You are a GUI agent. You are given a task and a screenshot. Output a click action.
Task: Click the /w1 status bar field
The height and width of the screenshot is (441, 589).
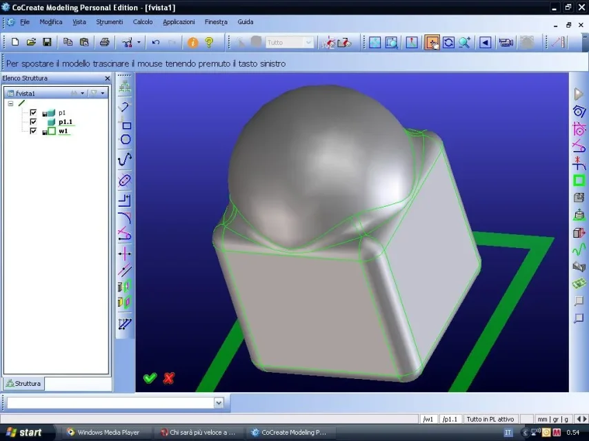point(428,419)
